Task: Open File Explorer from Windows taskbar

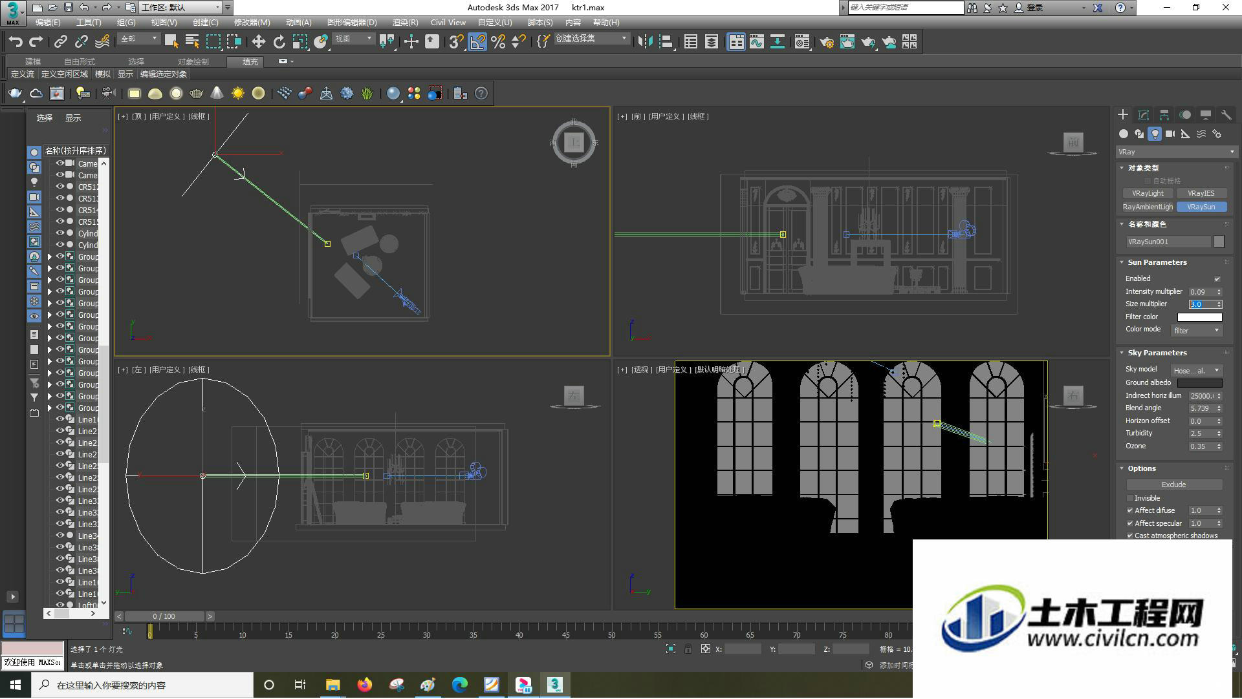Action: [332, 685]
